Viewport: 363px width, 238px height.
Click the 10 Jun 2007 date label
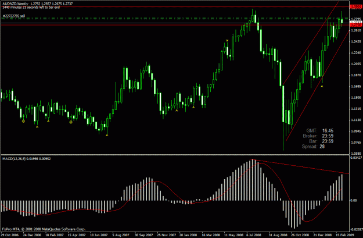coord(99,235)
